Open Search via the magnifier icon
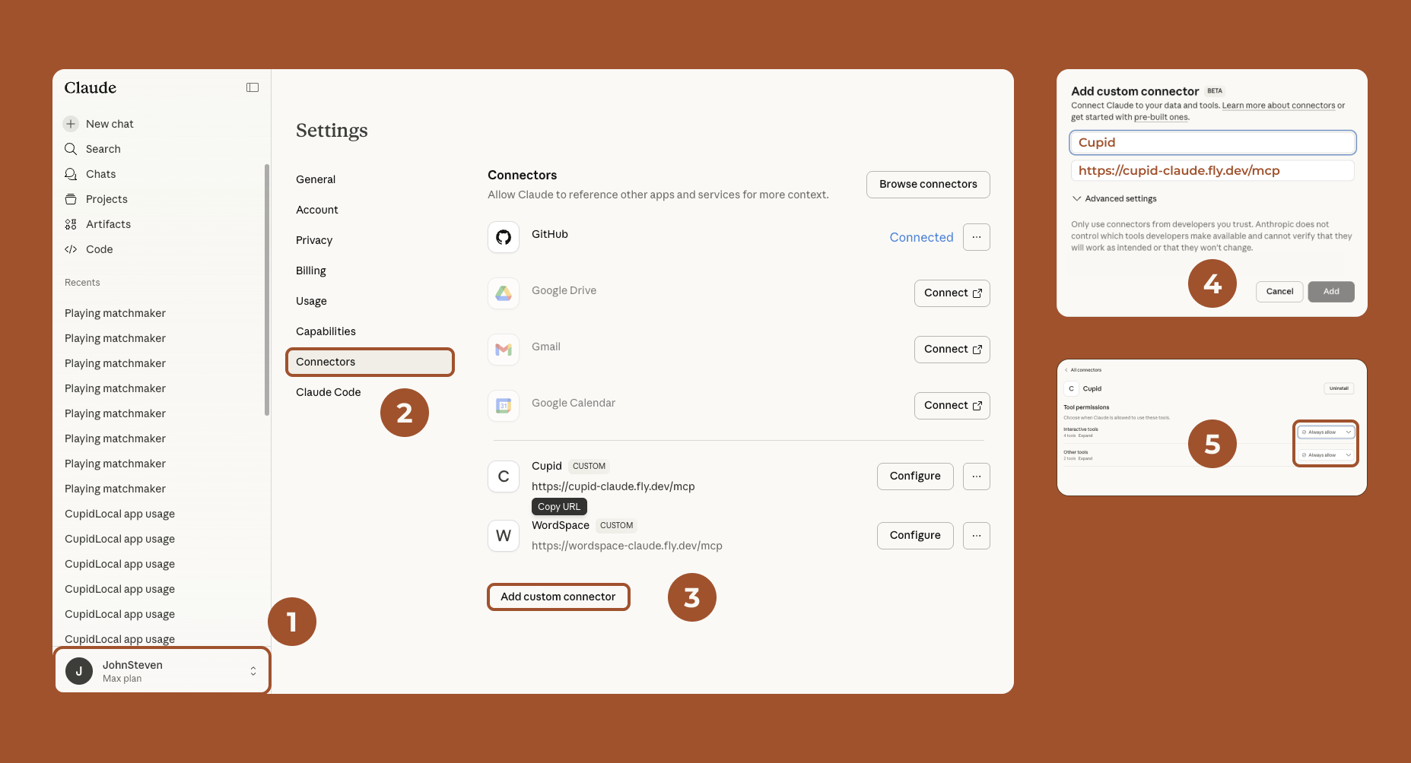The width and height of the screenshot is (1411, 763). coord(71,149)
